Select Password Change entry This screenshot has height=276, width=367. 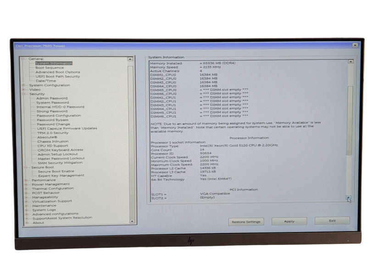(54, 124)
